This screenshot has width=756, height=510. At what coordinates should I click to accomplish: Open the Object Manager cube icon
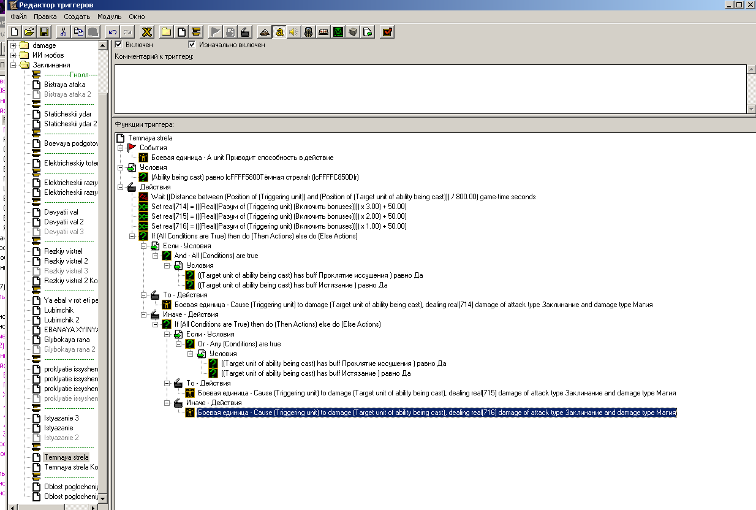[352, 32]
